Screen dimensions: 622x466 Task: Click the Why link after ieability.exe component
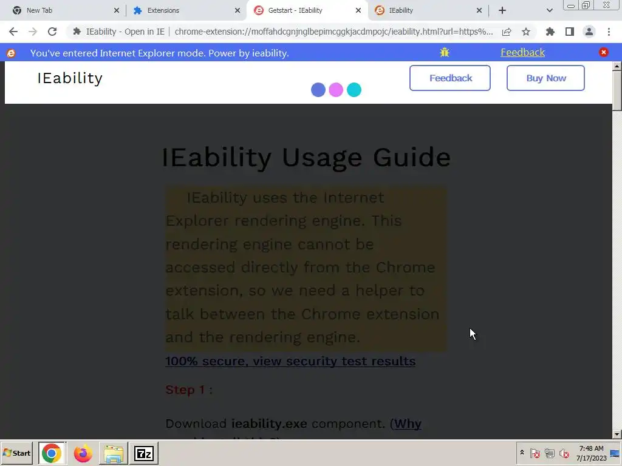[x=408, y=424]
